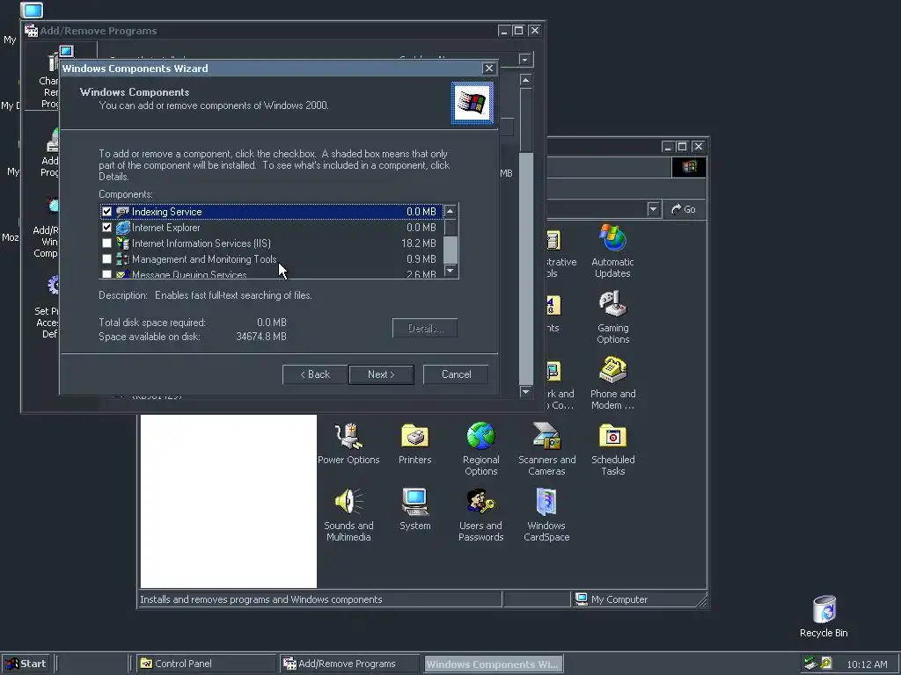Click the Next button in the wizard

pos(381,374)
